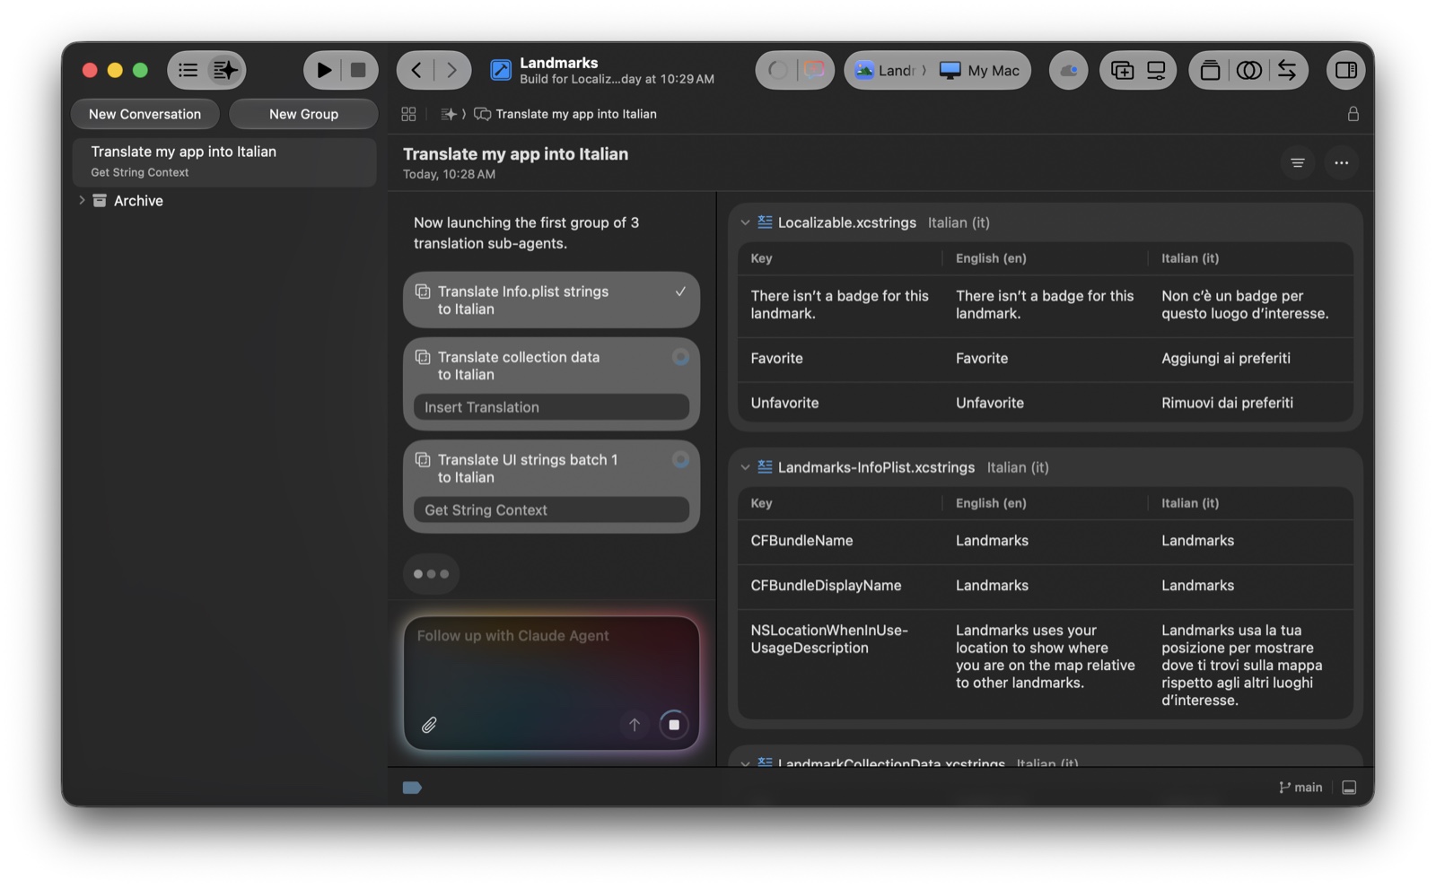Click the swap arrows toolbar icon
Screen dimensions: 1436x888
point(1287,70)
